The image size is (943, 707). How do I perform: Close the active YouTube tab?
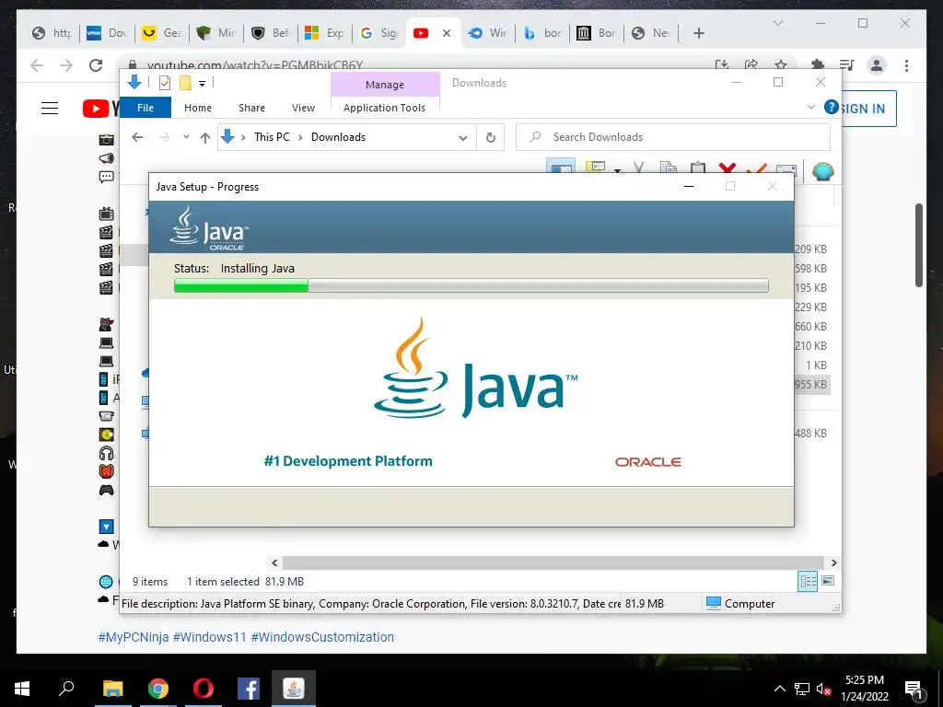click(447, 33)
